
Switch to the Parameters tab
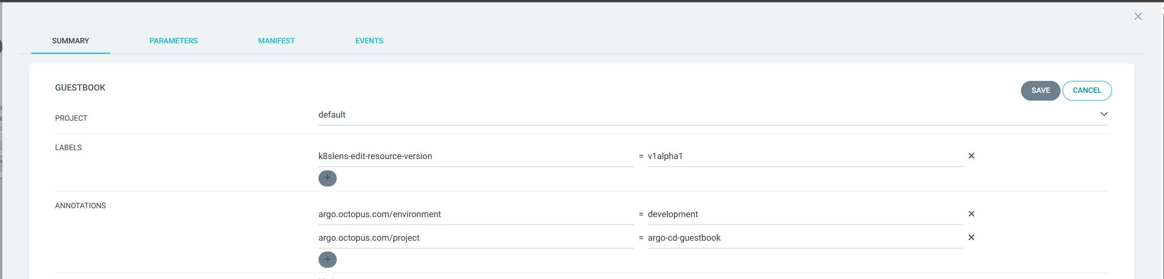coord(174,41)
